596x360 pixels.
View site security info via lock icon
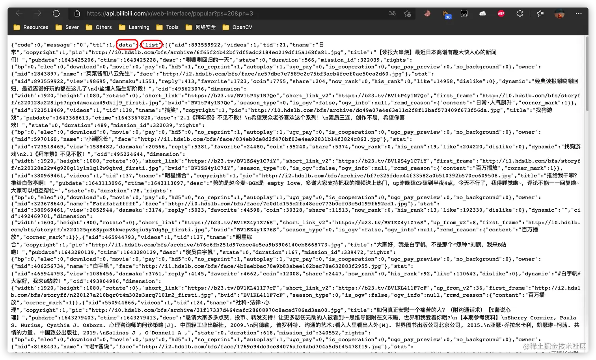[77, 13]
